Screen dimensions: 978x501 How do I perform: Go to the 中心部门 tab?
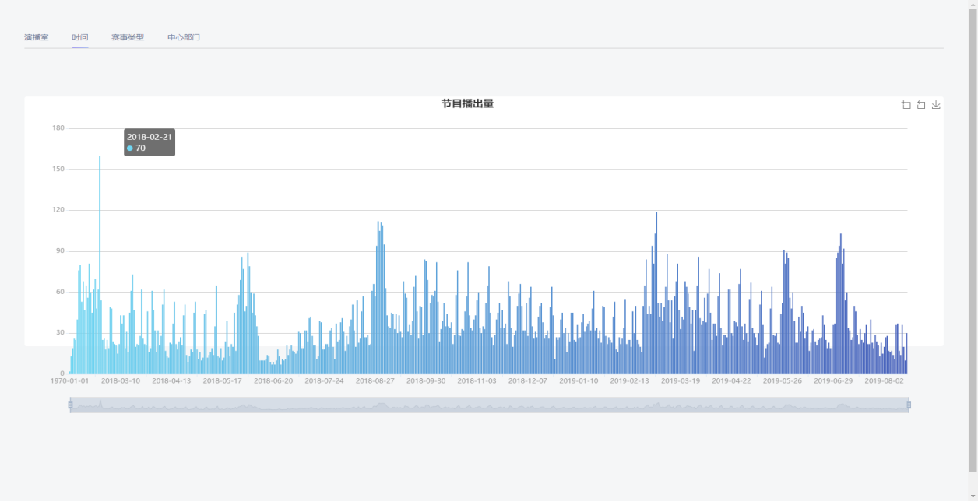184,37
